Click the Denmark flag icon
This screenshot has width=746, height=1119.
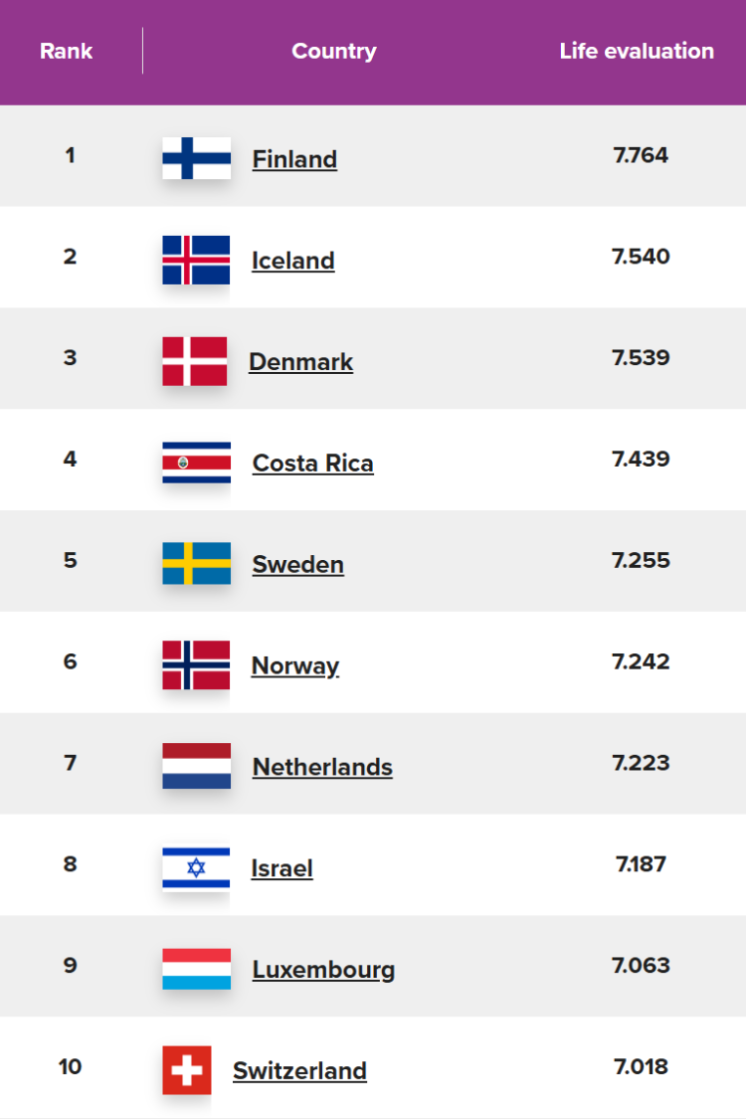pyautogui.click(x=194, y=361)
